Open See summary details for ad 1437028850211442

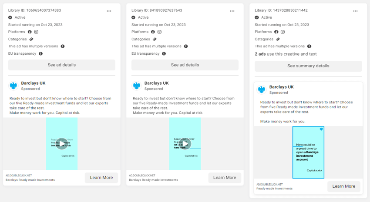(x=308, y=66)
